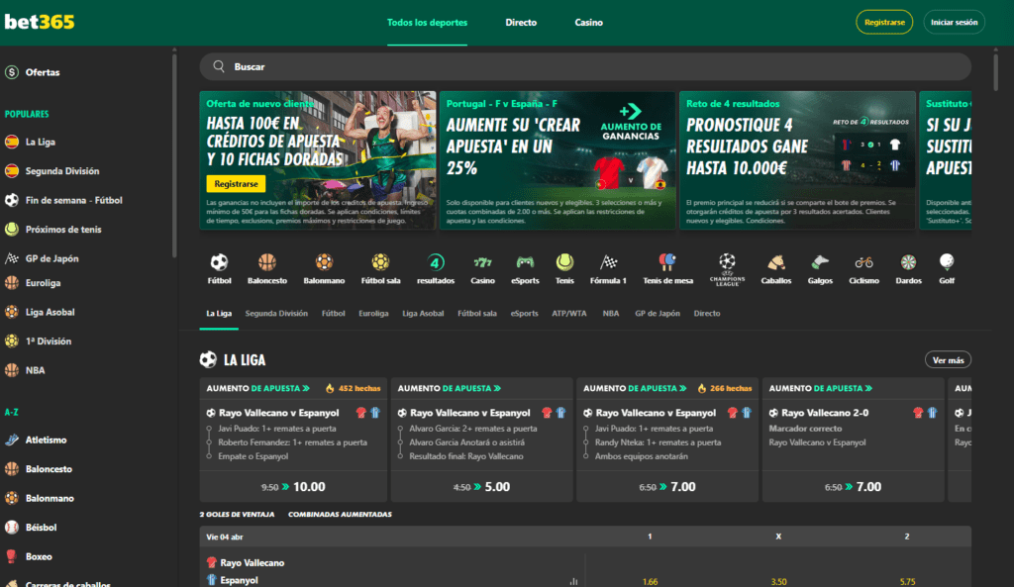Open Segunda División in the sidebar
Viewport: 1014px width, 587px height.
pos(62,170)
